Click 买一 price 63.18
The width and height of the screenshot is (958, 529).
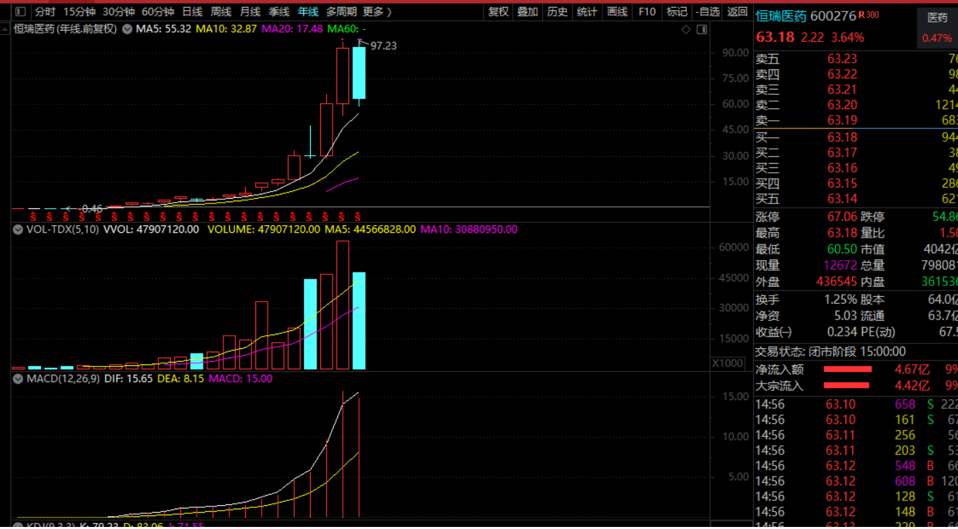(842, 137)
